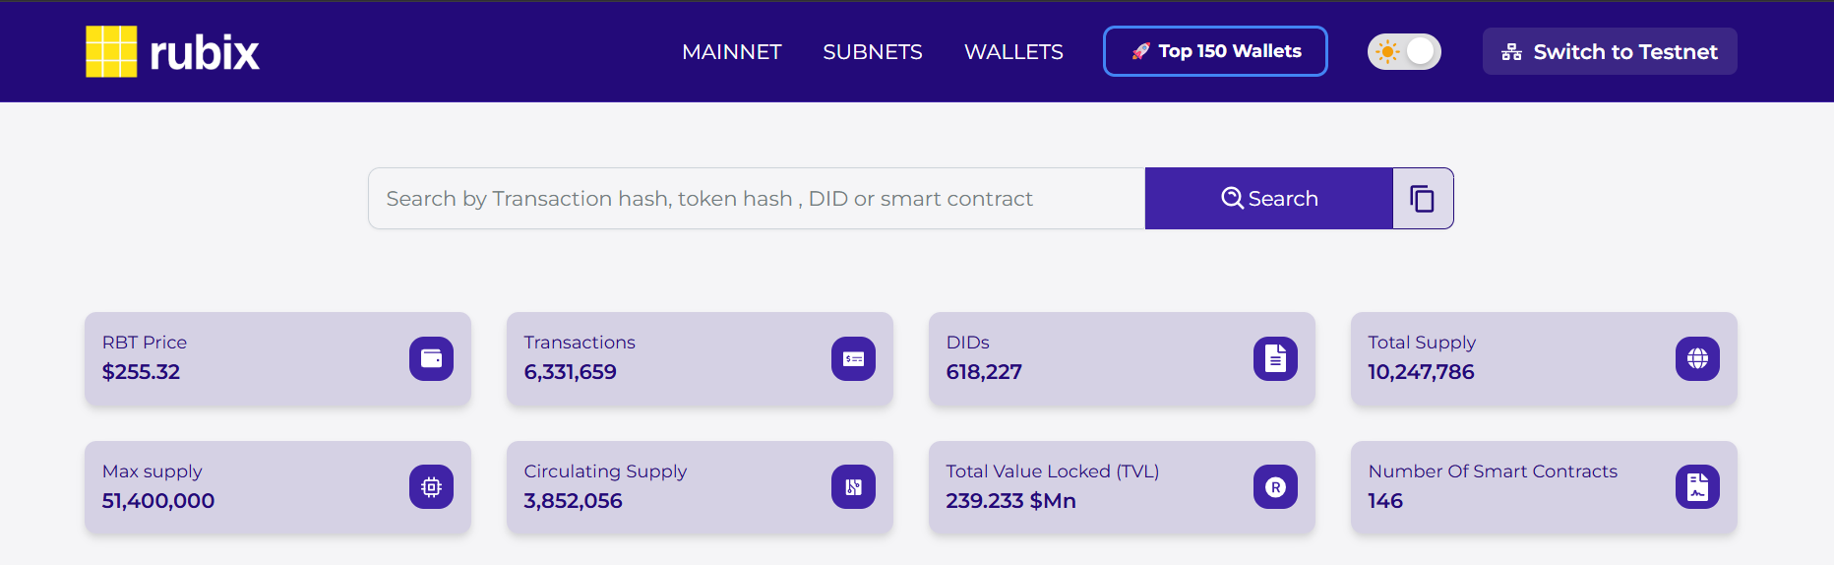Select the Number Of Smart Contracts card
The image size is (1834, 565).
point(1544,487)
